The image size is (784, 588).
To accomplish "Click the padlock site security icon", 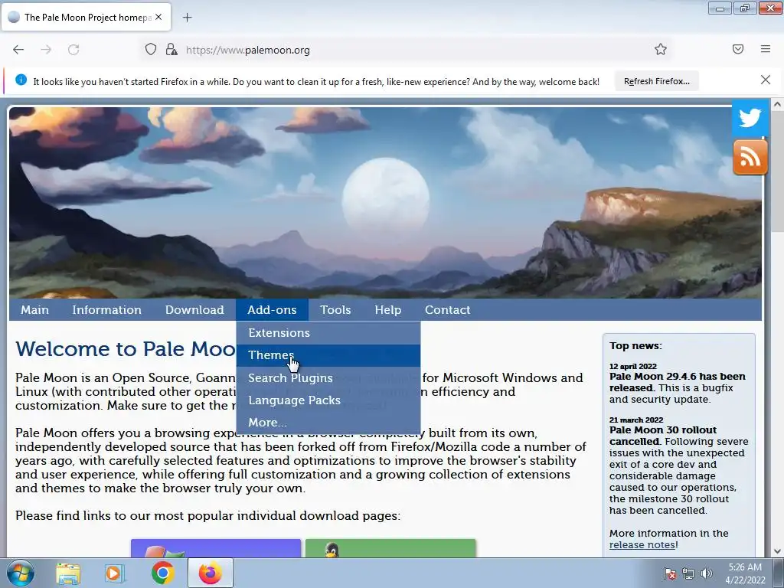I will coord(171,49).
